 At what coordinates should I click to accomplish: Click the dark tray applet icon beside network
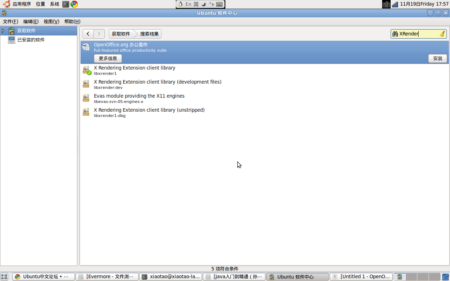click(x=386, y=4)
